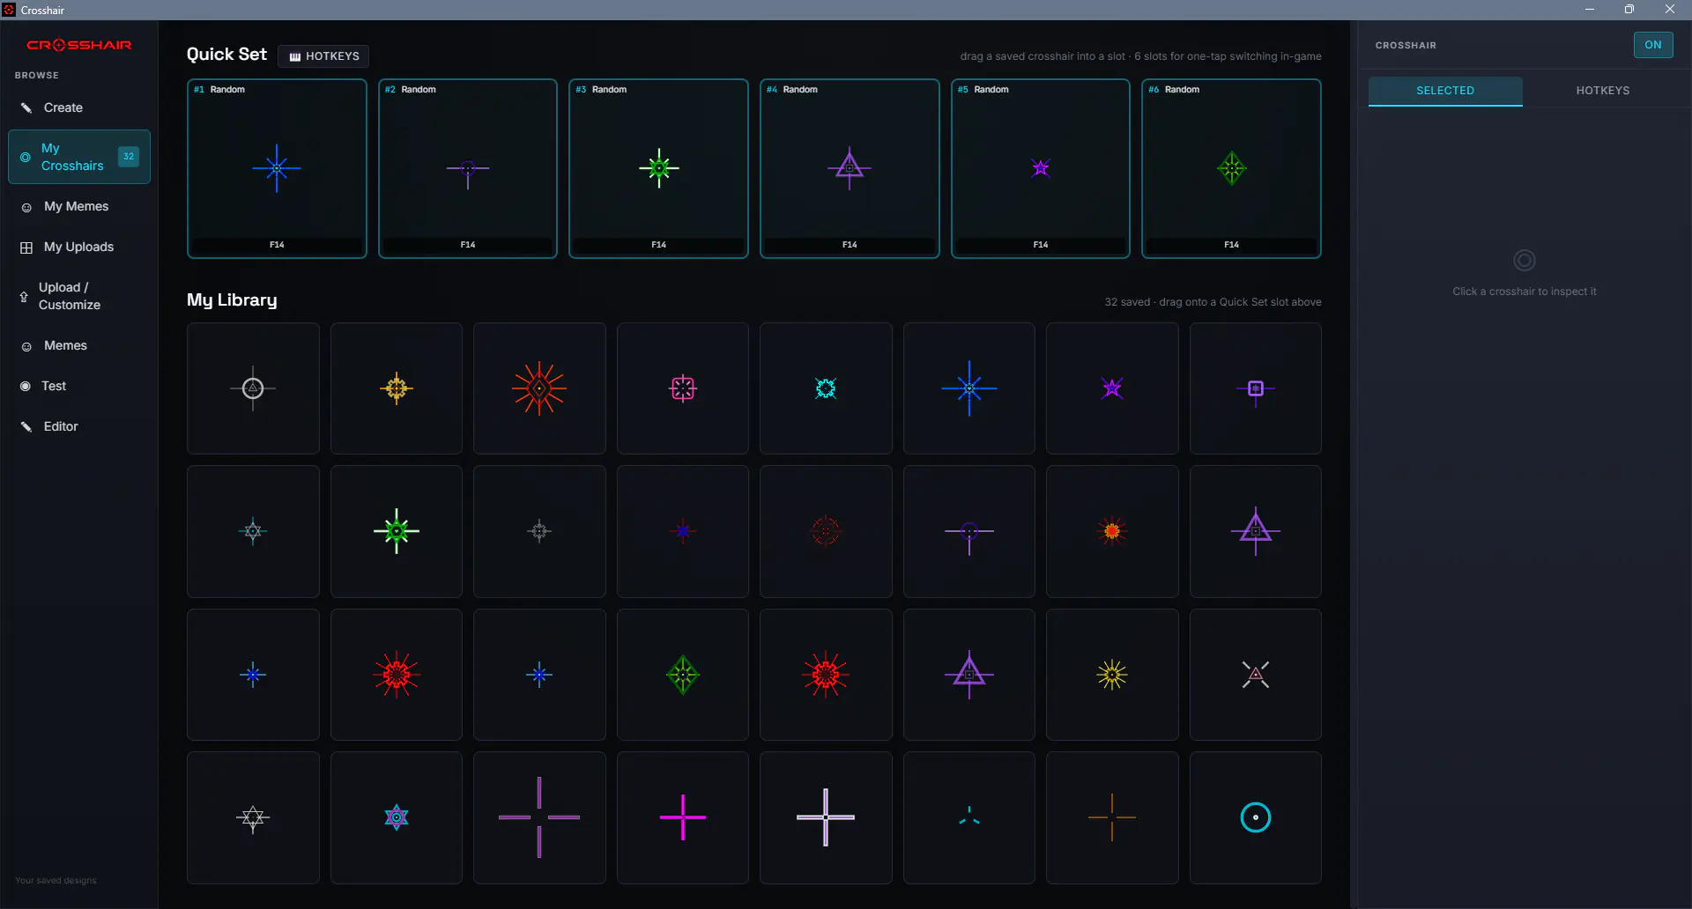The image size is (1692, 909).
Task: Pick the thin orange cross crosshair
Action: (x=1112, y=817)
